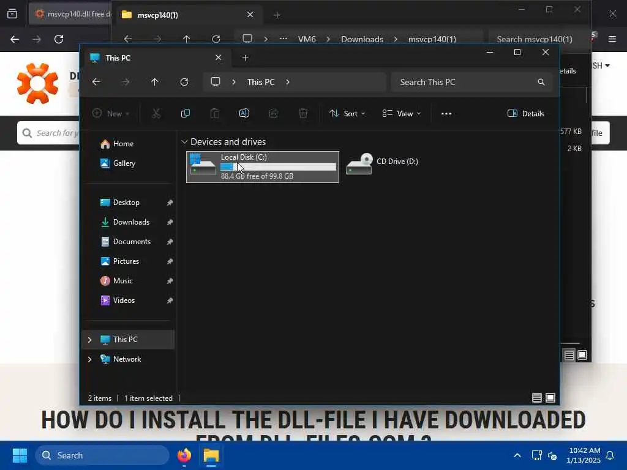Go up one level in This PC window

point(155,82)
